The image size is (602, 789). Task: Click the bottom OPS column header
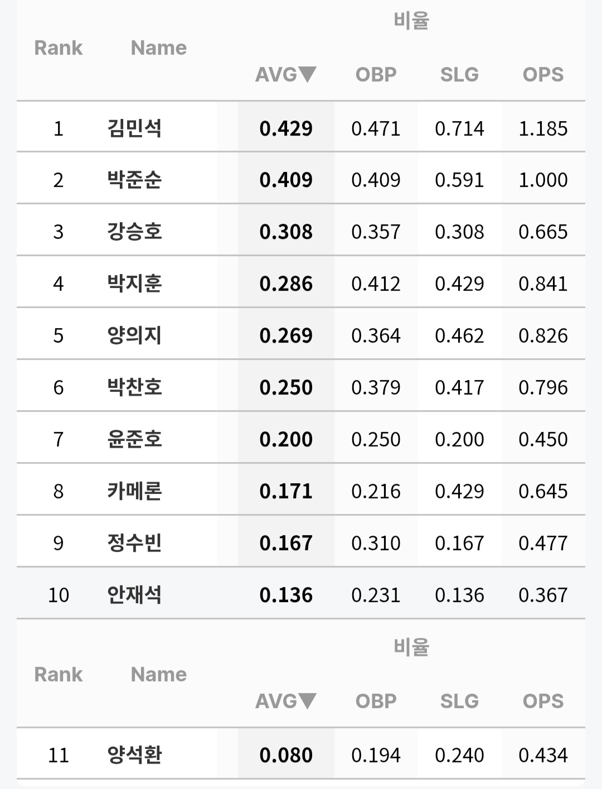543,701
